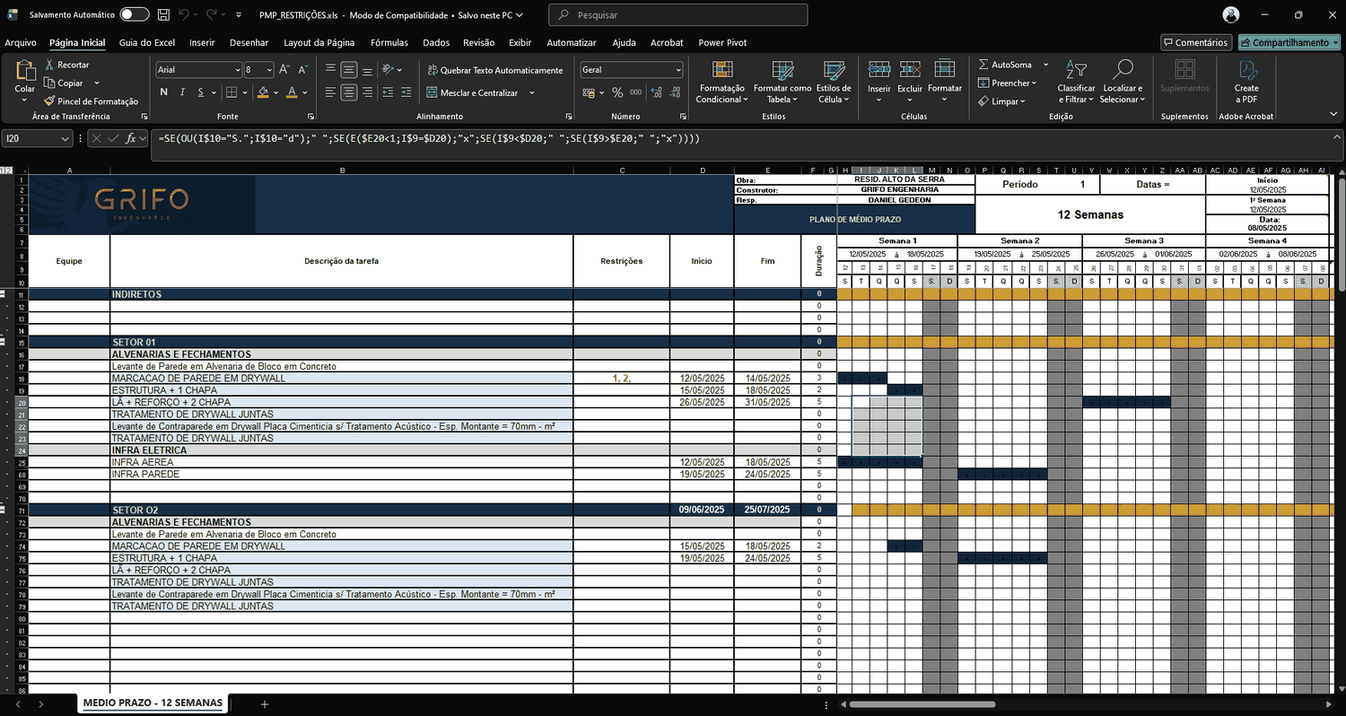Toggle middle vertical alignment
The image size is (1346, 716).
click(x=348, y=69)
